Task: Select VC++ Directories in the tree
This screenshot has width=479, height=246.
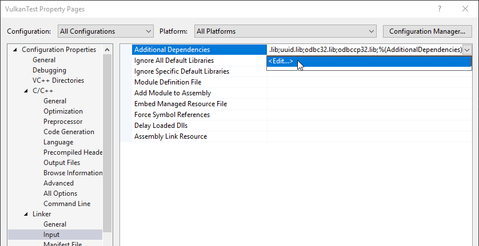Action: click(x=58, y=80)
